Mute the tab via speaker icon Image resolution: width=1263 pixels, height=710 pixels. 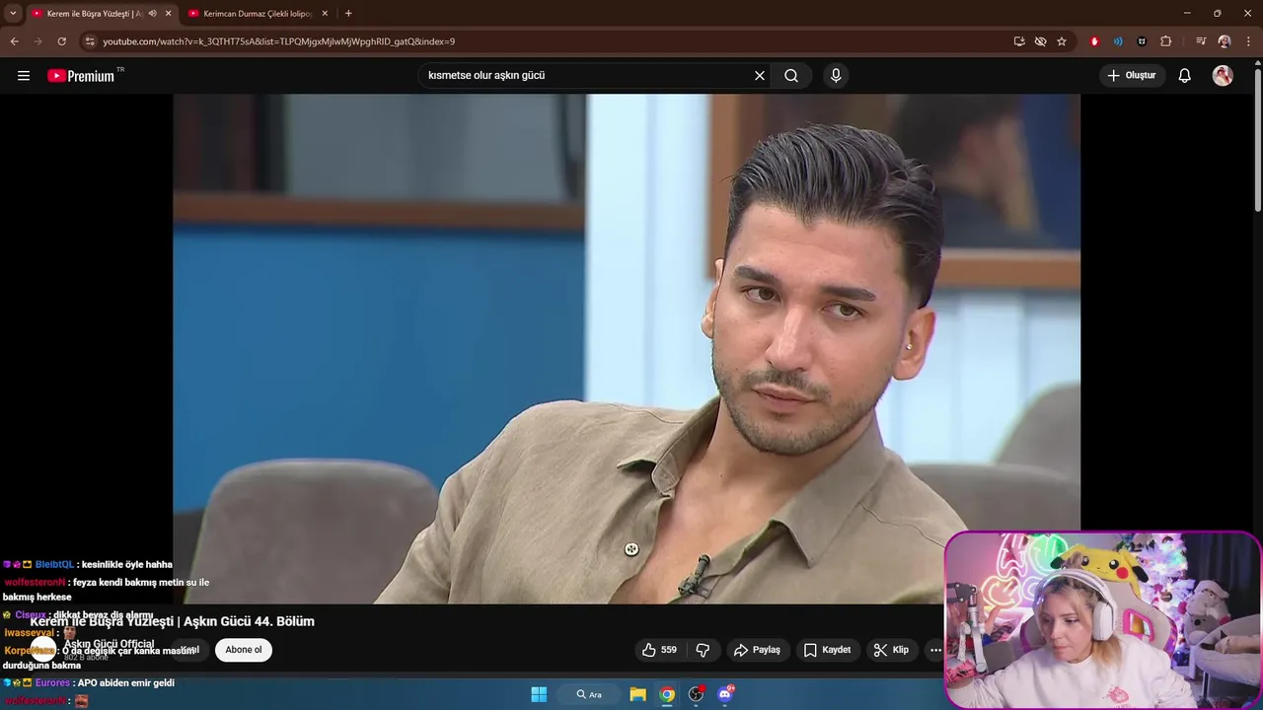[x=152, y=14]
